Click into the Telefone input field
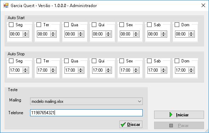 coord(86,113)
